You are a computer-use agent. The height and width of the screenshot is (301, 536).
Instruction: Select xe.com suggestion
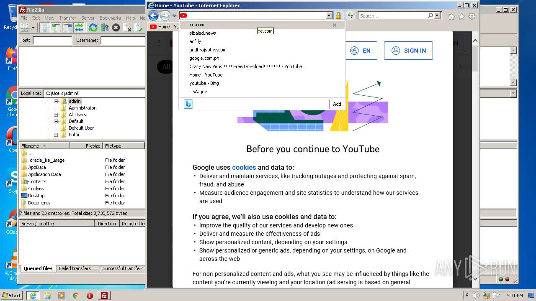coord(262,25)
